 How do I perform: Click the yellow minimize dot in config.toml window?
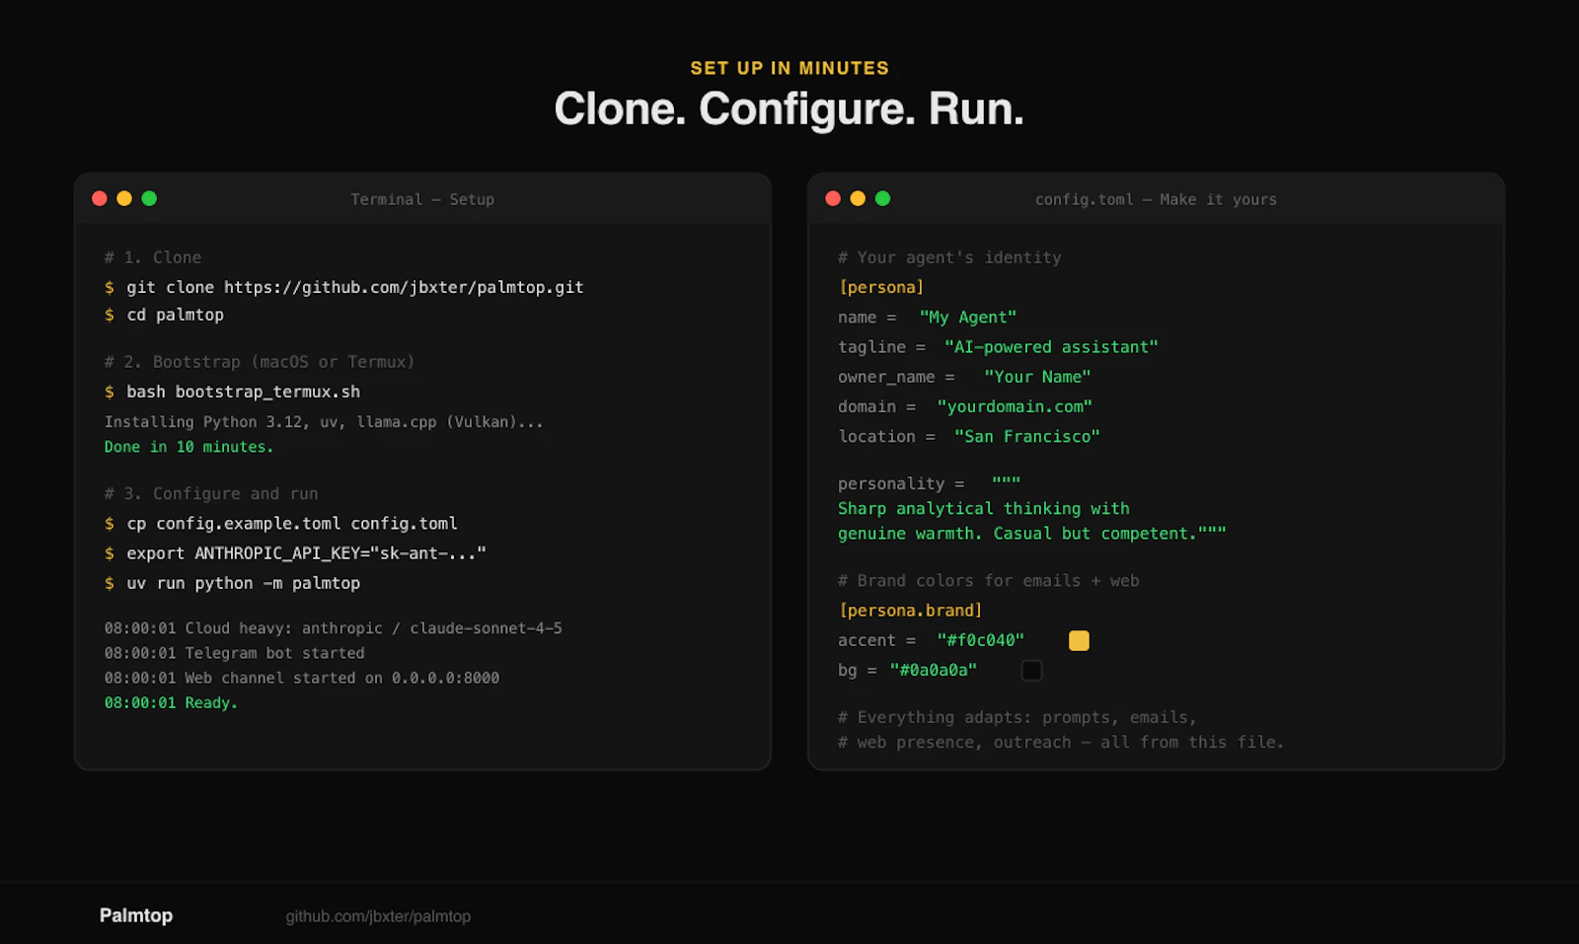(858, 198)
